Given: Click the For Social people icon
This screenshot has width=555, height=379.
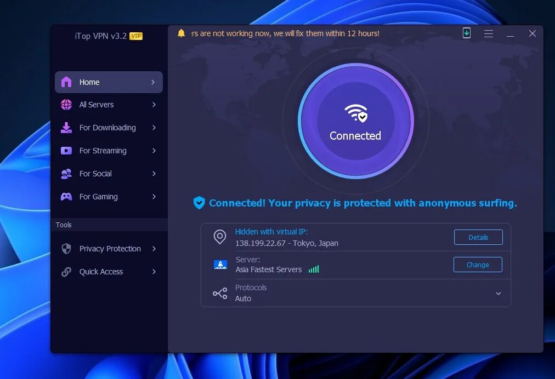Looking at the screenshot, I should point(66,174).
